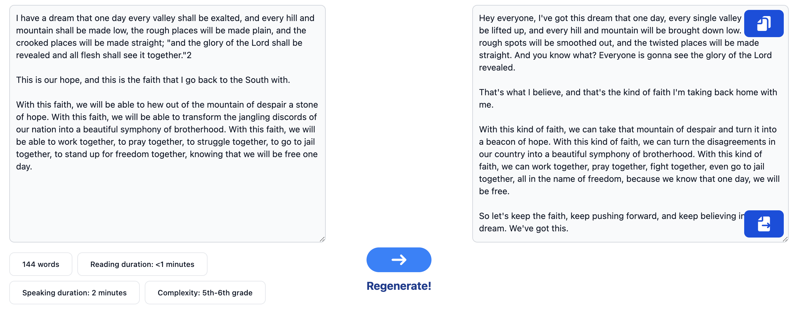Click the Complexity: 5th-6th grade badge
Screen dimensions: 798x313
pyautogui.click(x=205, y=293)
